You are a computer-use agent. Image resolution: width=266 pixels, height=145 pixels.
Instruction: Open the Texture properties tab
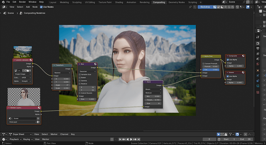point(258,92)
